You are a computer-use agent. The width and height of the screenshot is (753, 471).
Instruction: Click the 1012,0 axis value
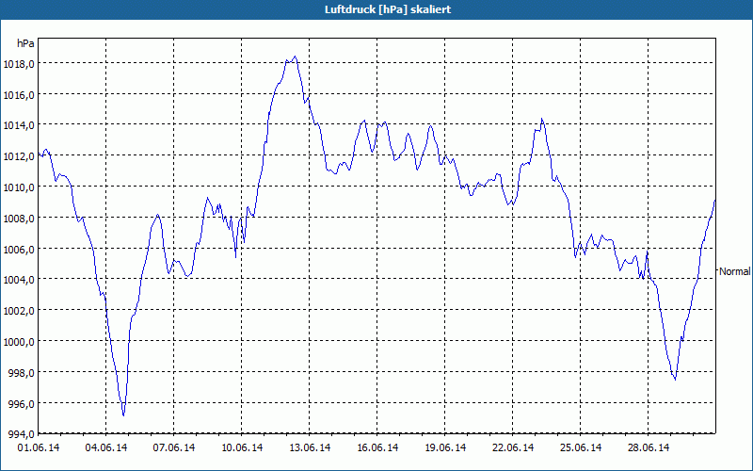point(19,156)
